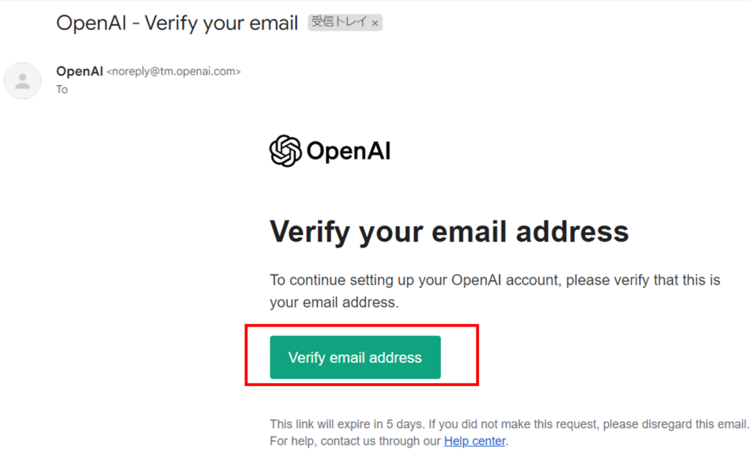This screenshot has height=460, width=750.
Task: Click the email subject OpenAI - Verify your email
Action: point(177,23)
